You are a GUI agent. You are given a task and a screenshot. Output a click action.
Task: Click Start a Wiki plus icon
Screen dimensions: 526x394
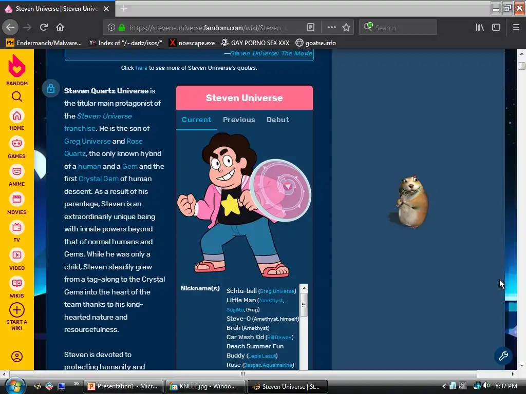(x=17, y=310)
